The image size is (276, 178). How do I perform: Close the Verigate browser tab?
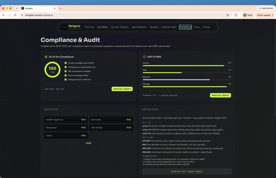54,8
